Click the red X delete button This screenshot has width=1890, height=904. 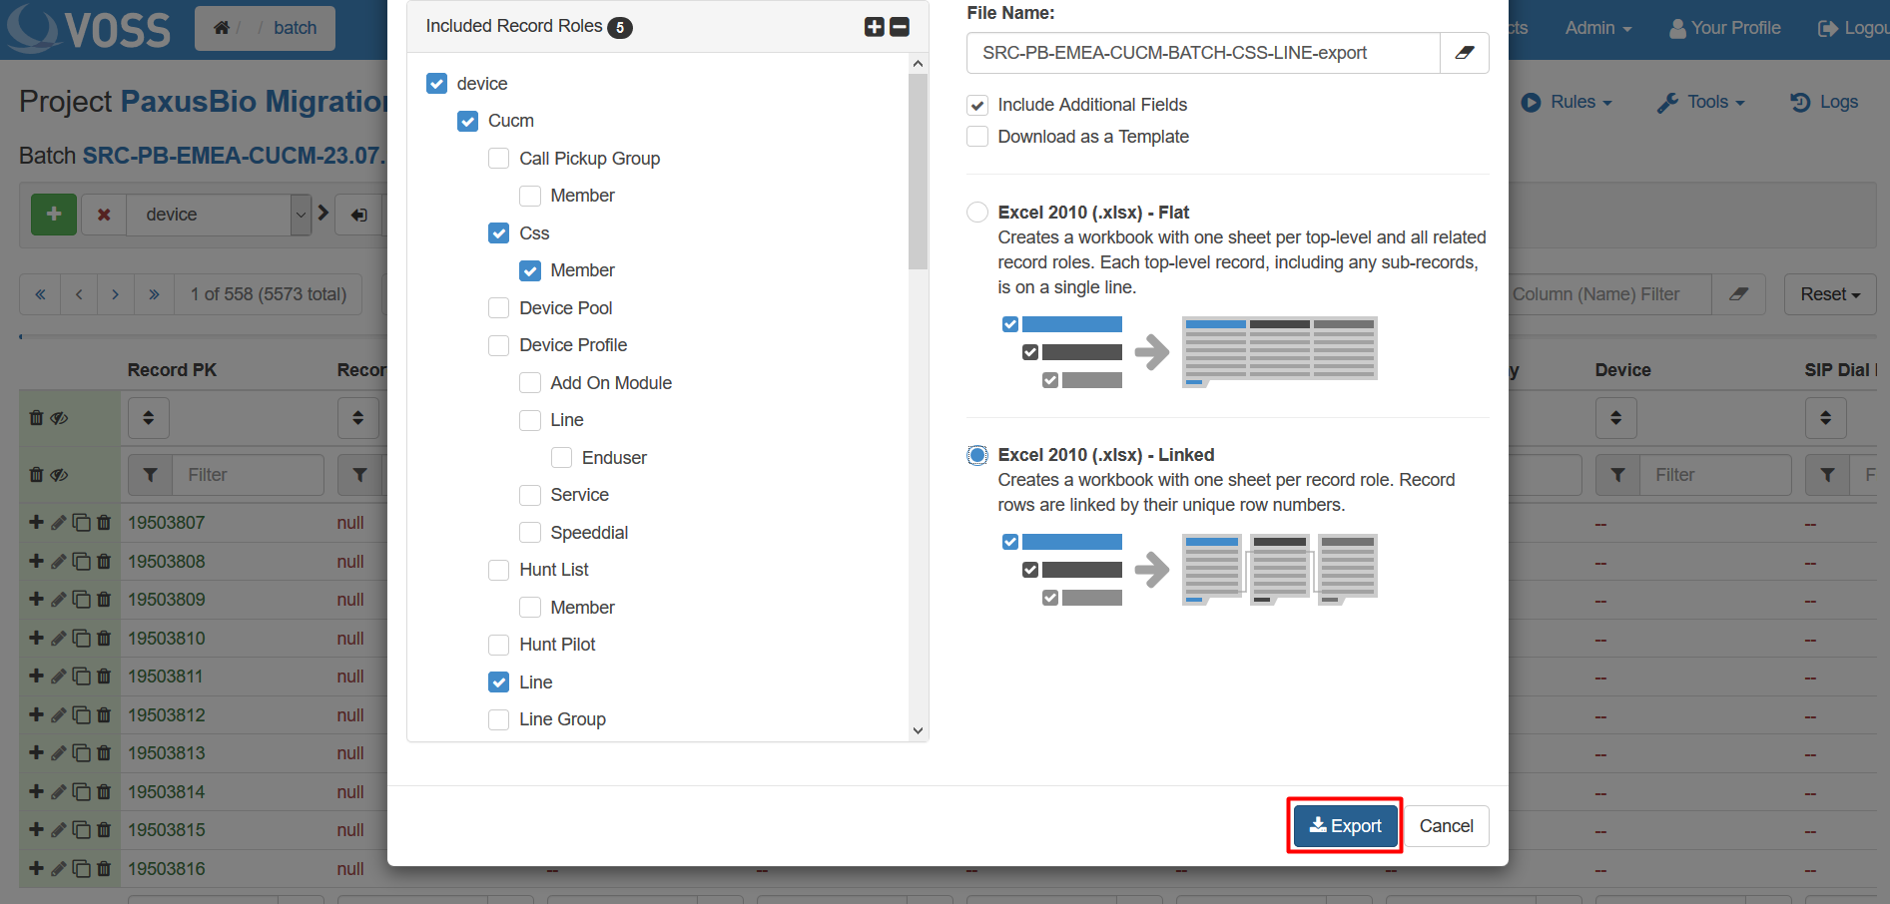tap(104, 215)
